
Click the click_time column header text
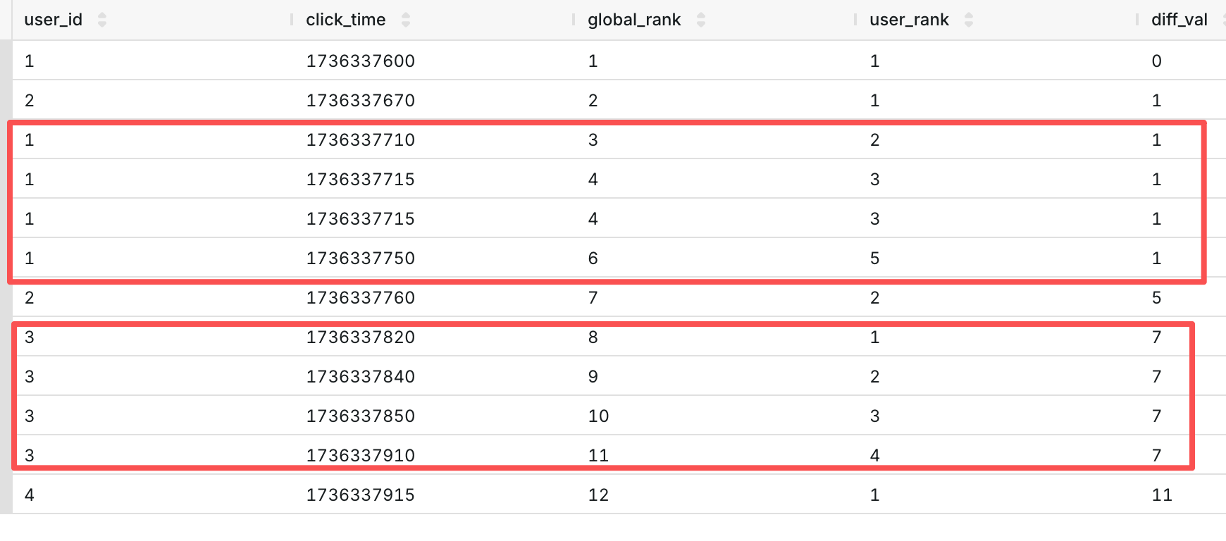345,20
